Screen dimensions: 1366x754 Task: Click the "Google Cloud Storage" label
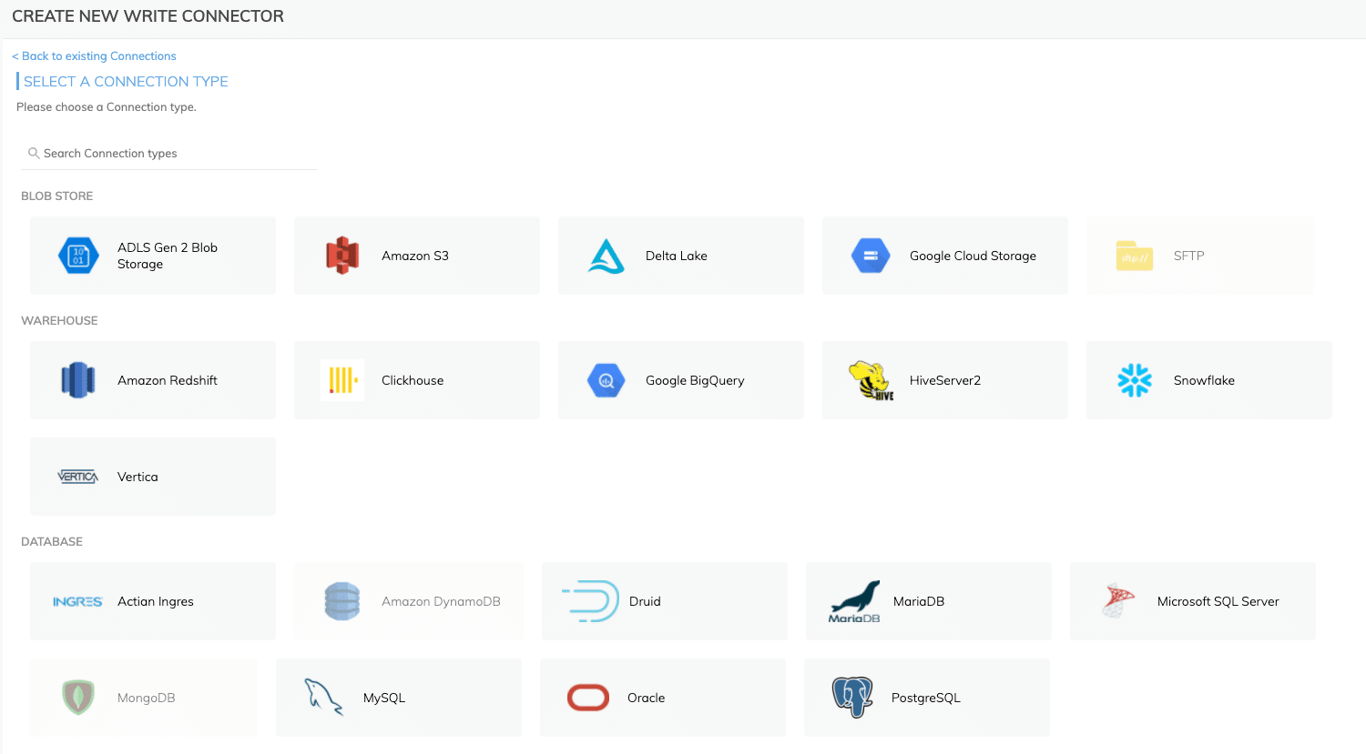[973, 256]
